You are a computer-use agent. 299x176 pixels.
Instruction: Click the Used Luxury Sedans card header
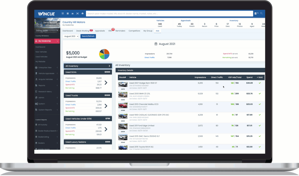pyautogui.click(x=88, y=142)
